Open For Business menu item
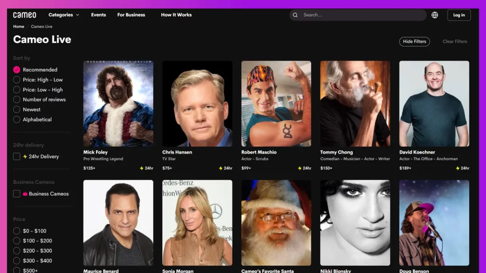The image size is (486, 273). (131, 15)
